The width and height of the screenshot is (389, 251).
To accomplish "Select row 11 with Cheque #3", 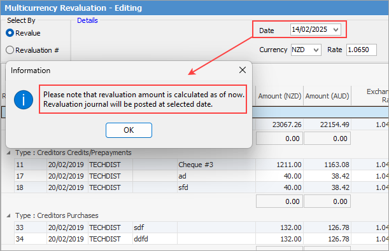I will (x=201, y=165).
